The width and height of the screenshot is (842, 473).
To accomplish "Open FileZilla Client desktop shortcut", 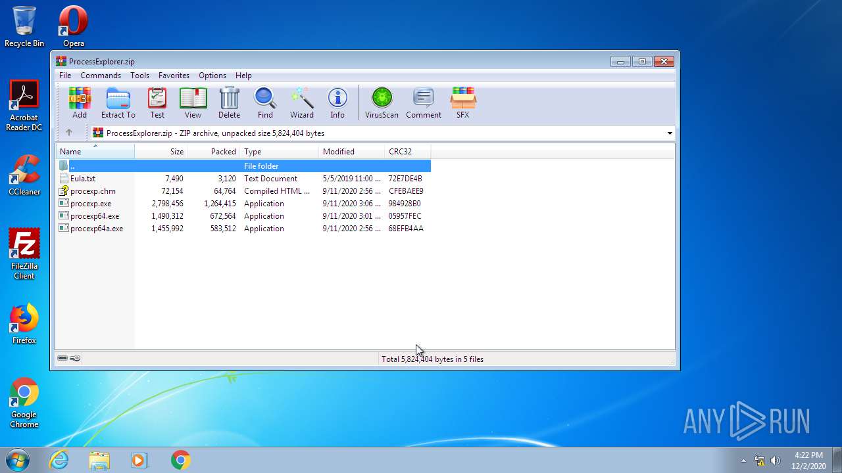I will point(24,254).
